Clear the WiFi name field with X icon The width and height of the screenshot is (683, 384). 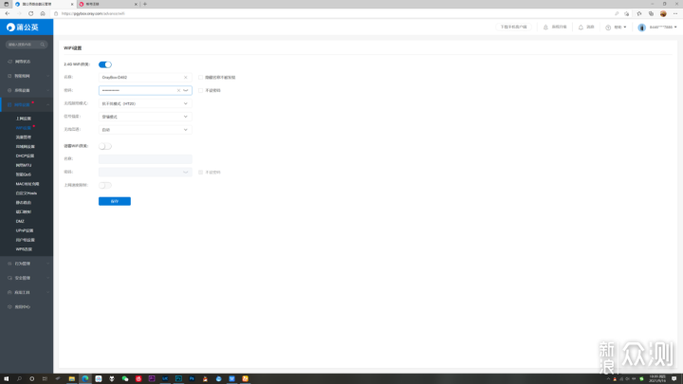[186, 78]
